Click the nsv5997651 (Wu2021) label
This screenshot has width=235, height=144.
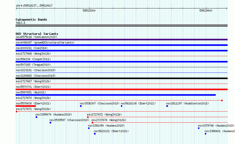tap(31, 92)
